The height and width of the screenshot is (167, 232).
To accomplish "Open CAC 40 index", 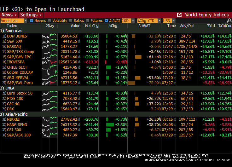I will pyautogui.click(x=13, y=104).
